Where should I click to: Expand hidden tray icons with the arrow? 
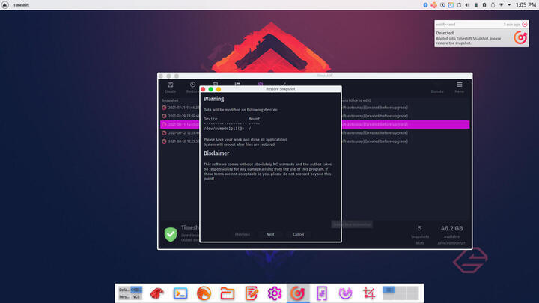[509, 5]
